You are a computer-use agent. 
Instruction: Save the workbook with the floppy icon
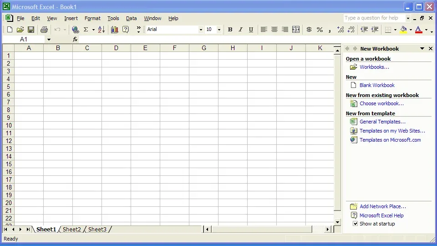[31, 30]
